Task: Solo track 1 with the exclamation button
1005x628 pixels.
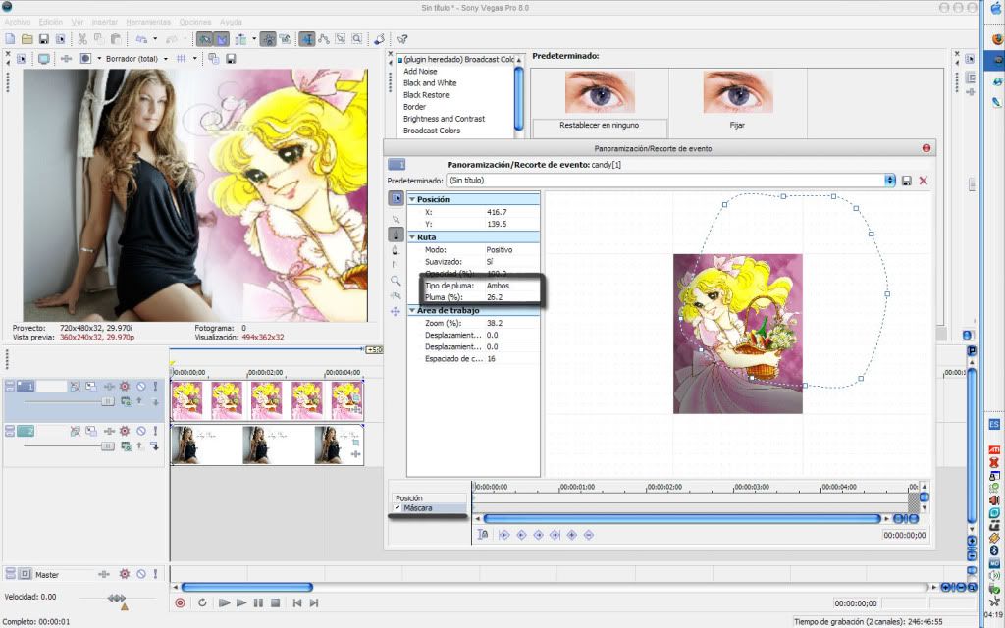Action: (155, 386)
